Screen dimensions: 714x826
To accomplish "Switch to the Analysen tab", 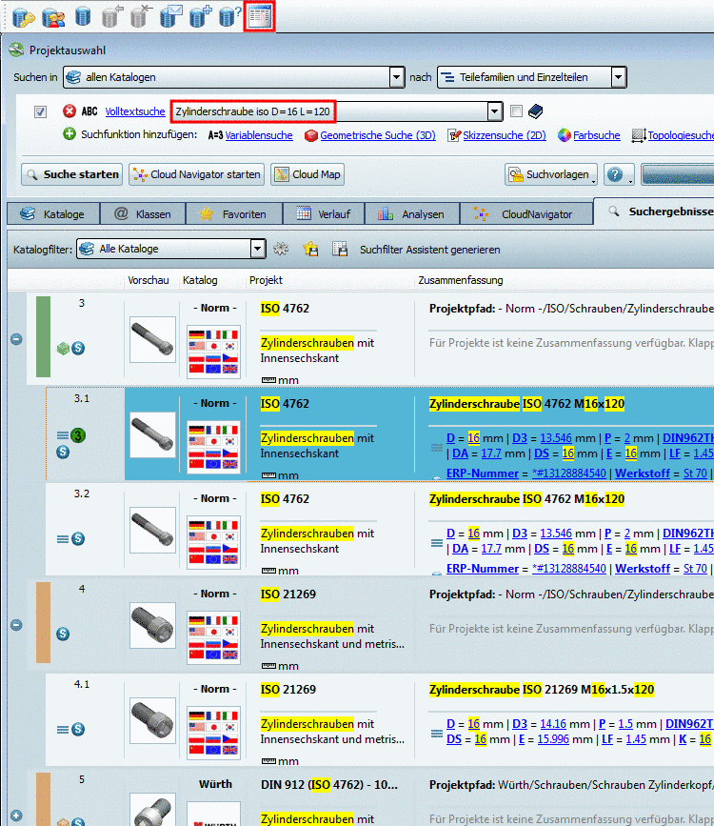I will pos(412,213).
